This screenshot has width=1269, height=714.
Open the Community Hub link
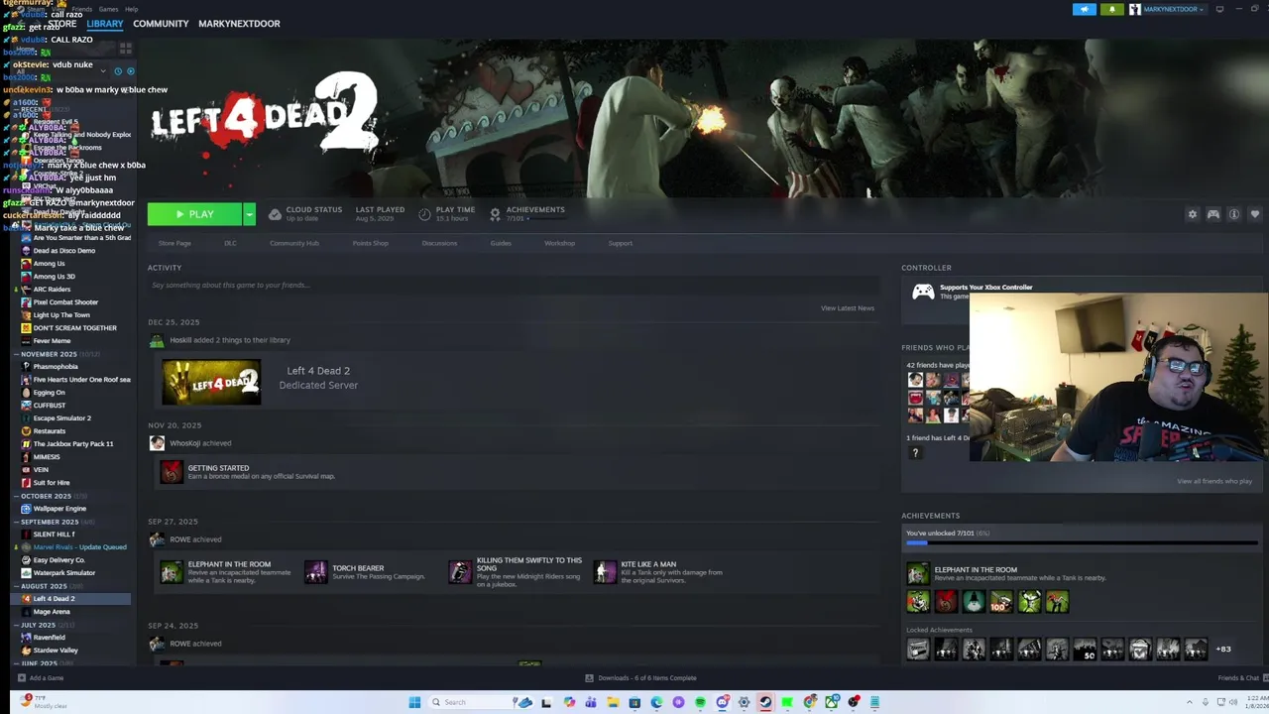pos(294,243)
